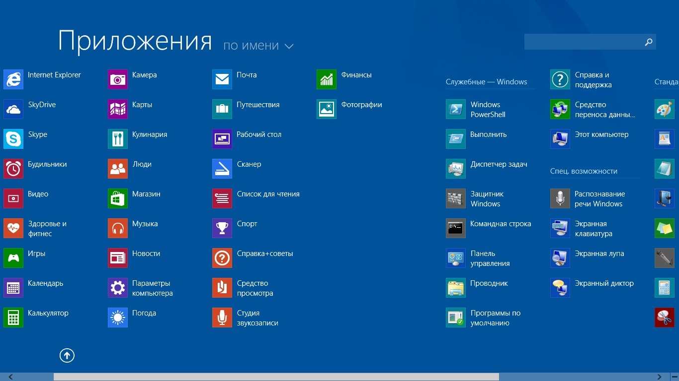679x381 pixels.
Task: Open Средство просмотра reader icon
Action: tap(222, 288)
